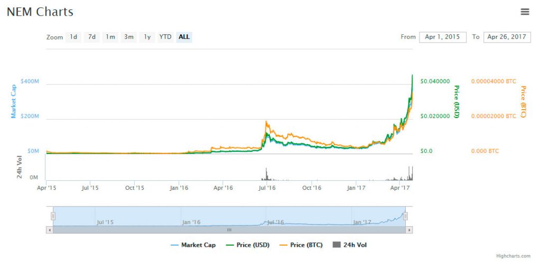
Task: Toggle Price (USD) series in legend
Action: tap(248, 245)
